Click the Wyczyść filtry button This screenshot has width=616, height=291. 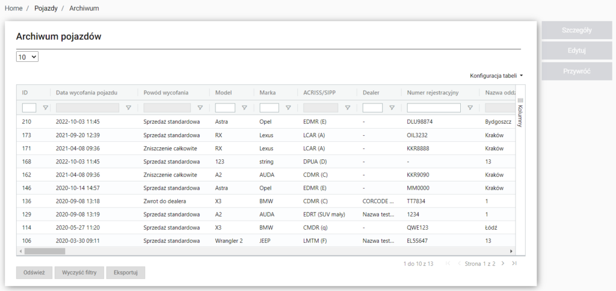click(79, 272)
